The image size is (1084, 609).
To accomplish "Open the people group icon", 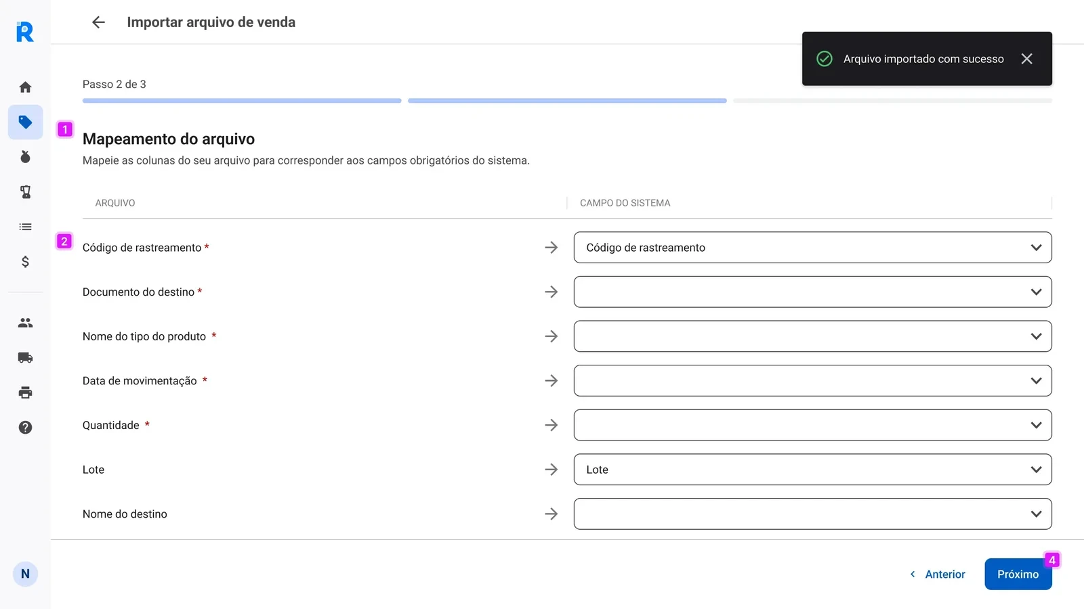I will [x=25, y=323].
